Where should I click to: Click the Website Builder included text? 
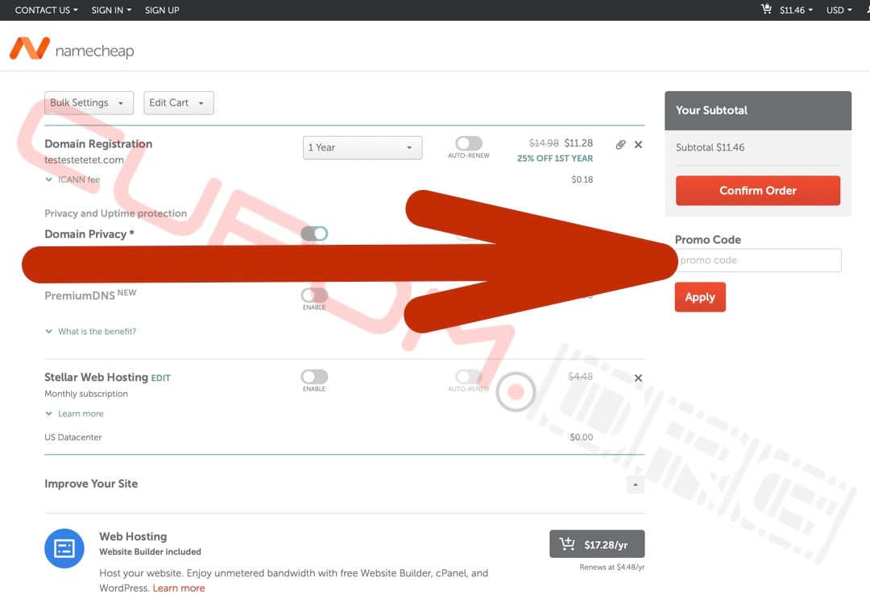point(150,551)
